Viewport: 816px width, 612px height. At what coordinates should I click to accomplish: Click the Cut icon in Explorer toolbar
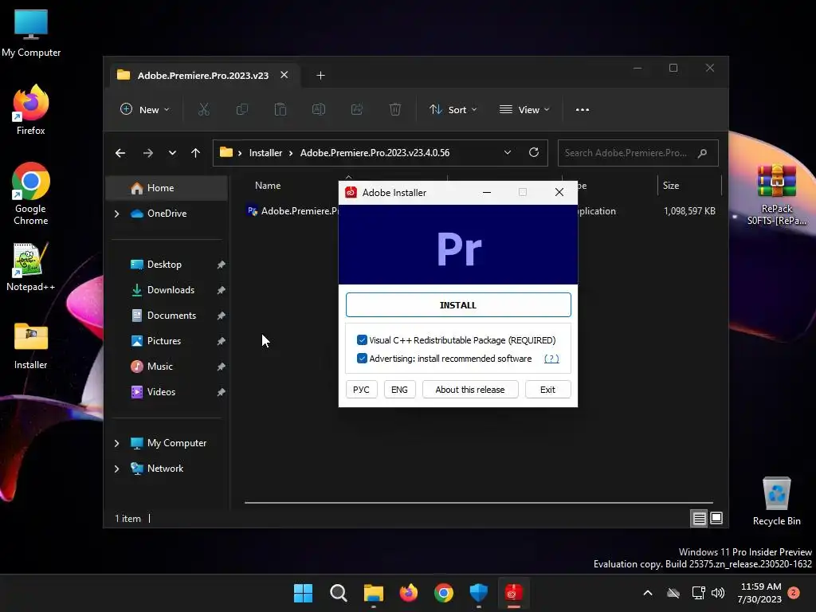point(203,110)
